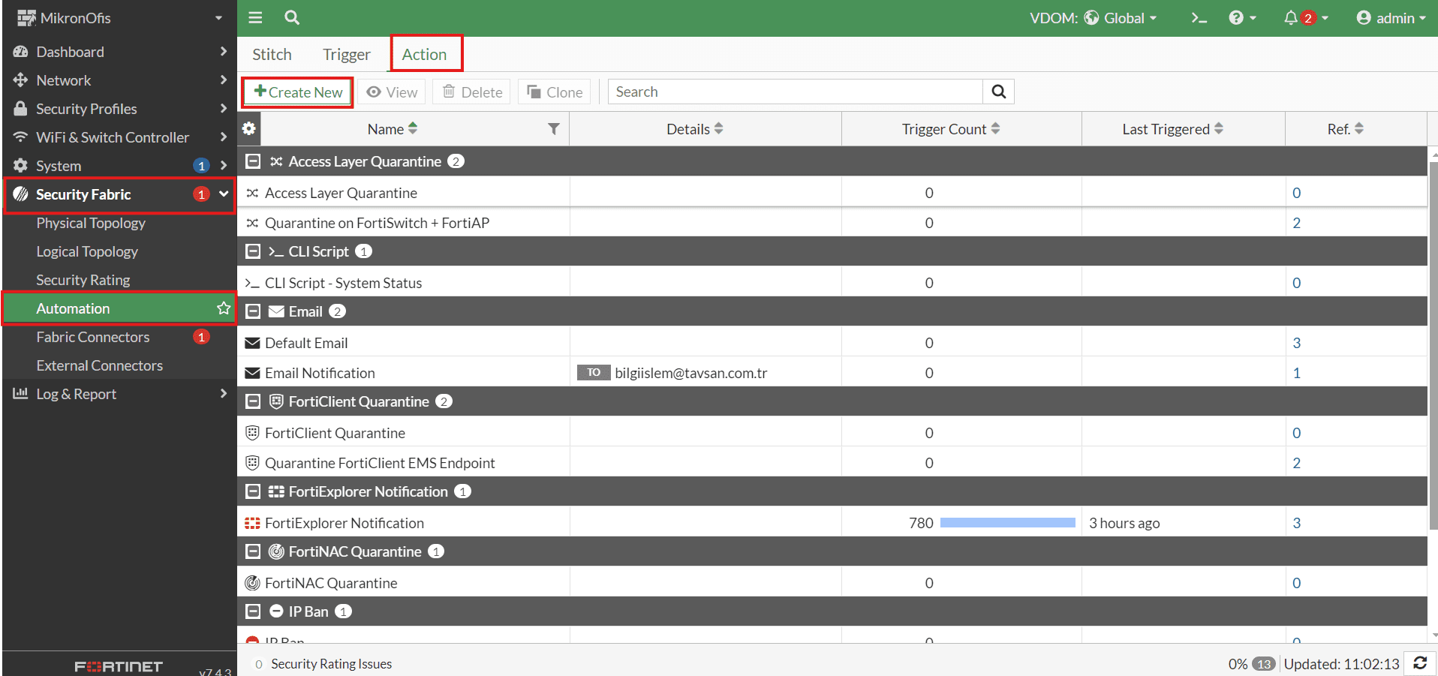Collapse the Email group

(x=254, y=311)
